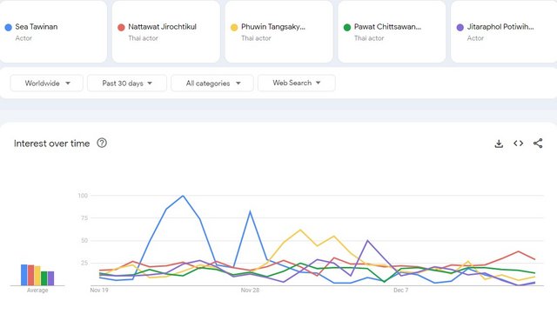The width and height of the screenshot is (557, 321).
Task: Select the Nattawat Jirochtikul term card
Action: 166,32
